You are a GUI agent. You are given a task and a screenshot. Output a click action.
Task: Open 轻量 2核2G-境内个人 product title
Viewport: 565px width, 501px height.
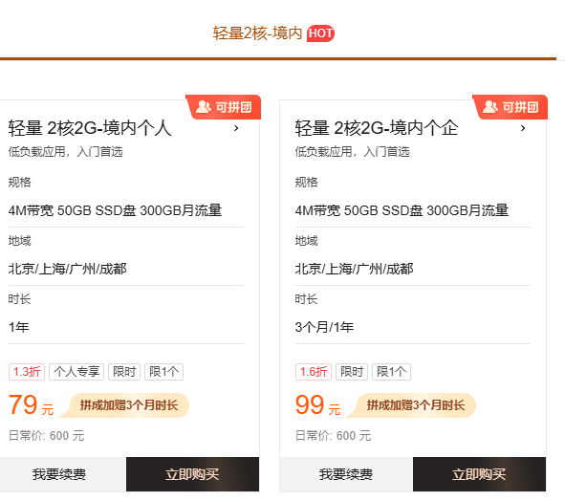pyautogui.click(x=90, y=128)
